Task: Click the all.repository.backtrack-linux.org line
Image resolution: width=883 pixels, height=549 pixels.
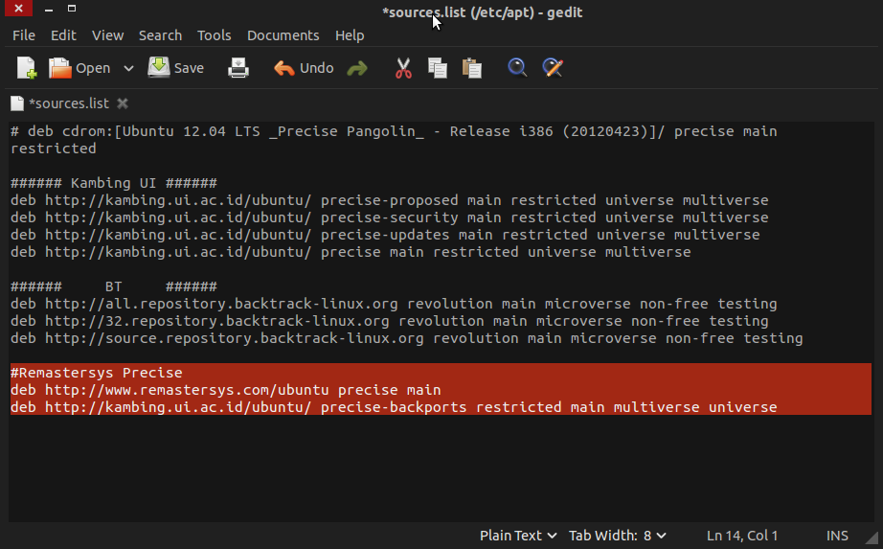Action: (394, 304)
